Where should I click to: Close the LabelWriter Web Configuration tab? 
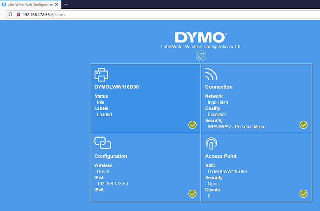(x=57, y=4)
